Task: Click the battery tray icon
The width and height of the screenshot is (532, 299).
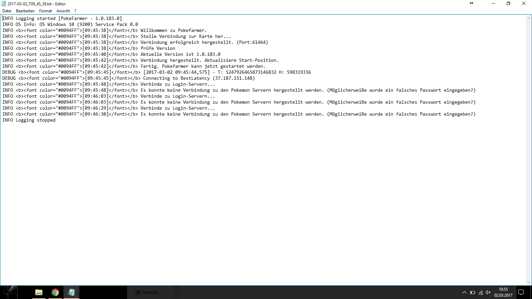Action: click(x=472, y=293)
